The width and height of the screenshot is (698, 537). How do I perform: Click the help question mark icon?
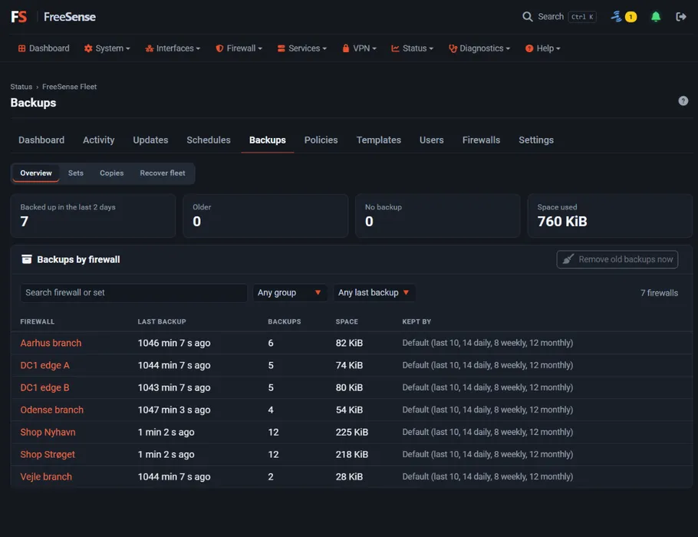coord(683,101)
